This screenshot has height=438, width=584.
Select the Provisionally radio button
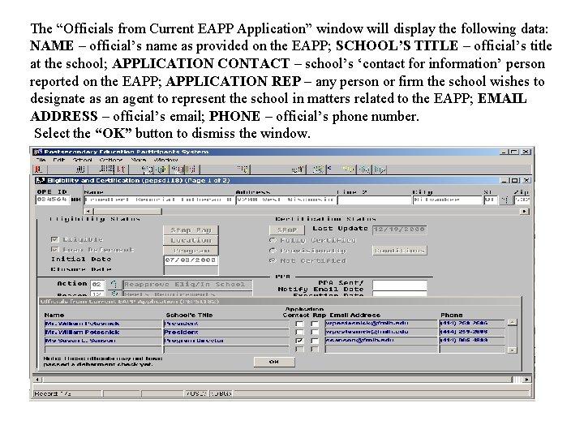coord(273,251)
